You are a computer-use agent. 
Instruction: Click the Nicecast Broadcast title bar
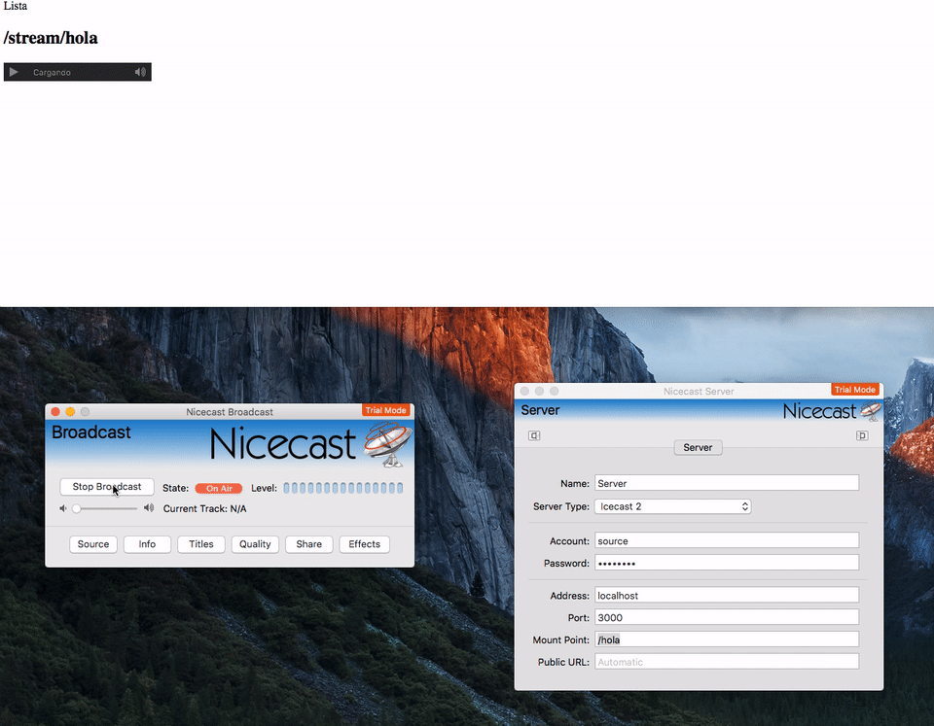(230, 412)
